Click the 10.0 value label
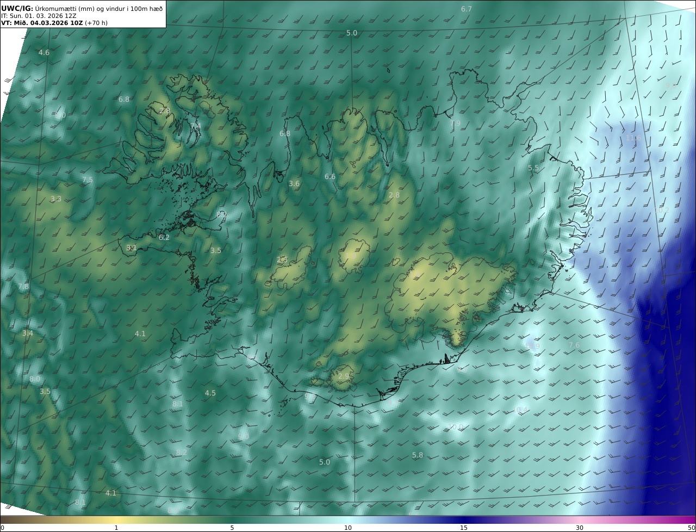This screenshot has height=532, width=696. click(x=456, y=428)
